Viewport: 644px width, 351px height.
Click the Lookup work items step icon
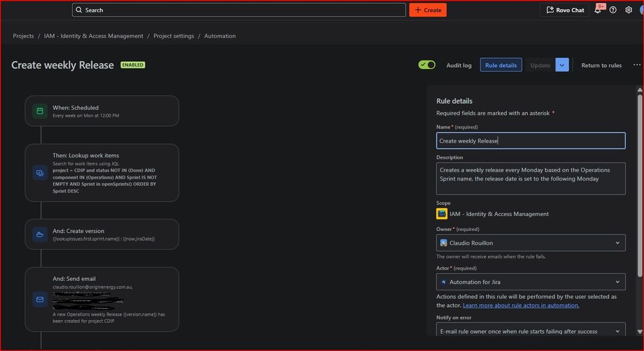tap(40, 173)
